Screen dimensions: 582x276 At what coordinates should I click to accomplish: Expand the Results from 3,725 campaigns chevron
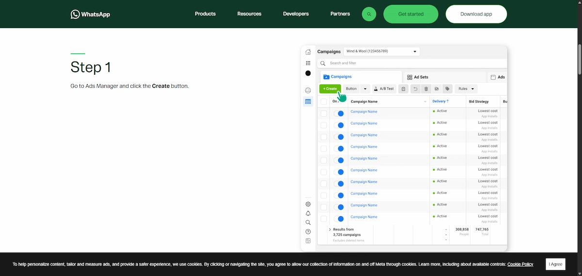point(330,229)
